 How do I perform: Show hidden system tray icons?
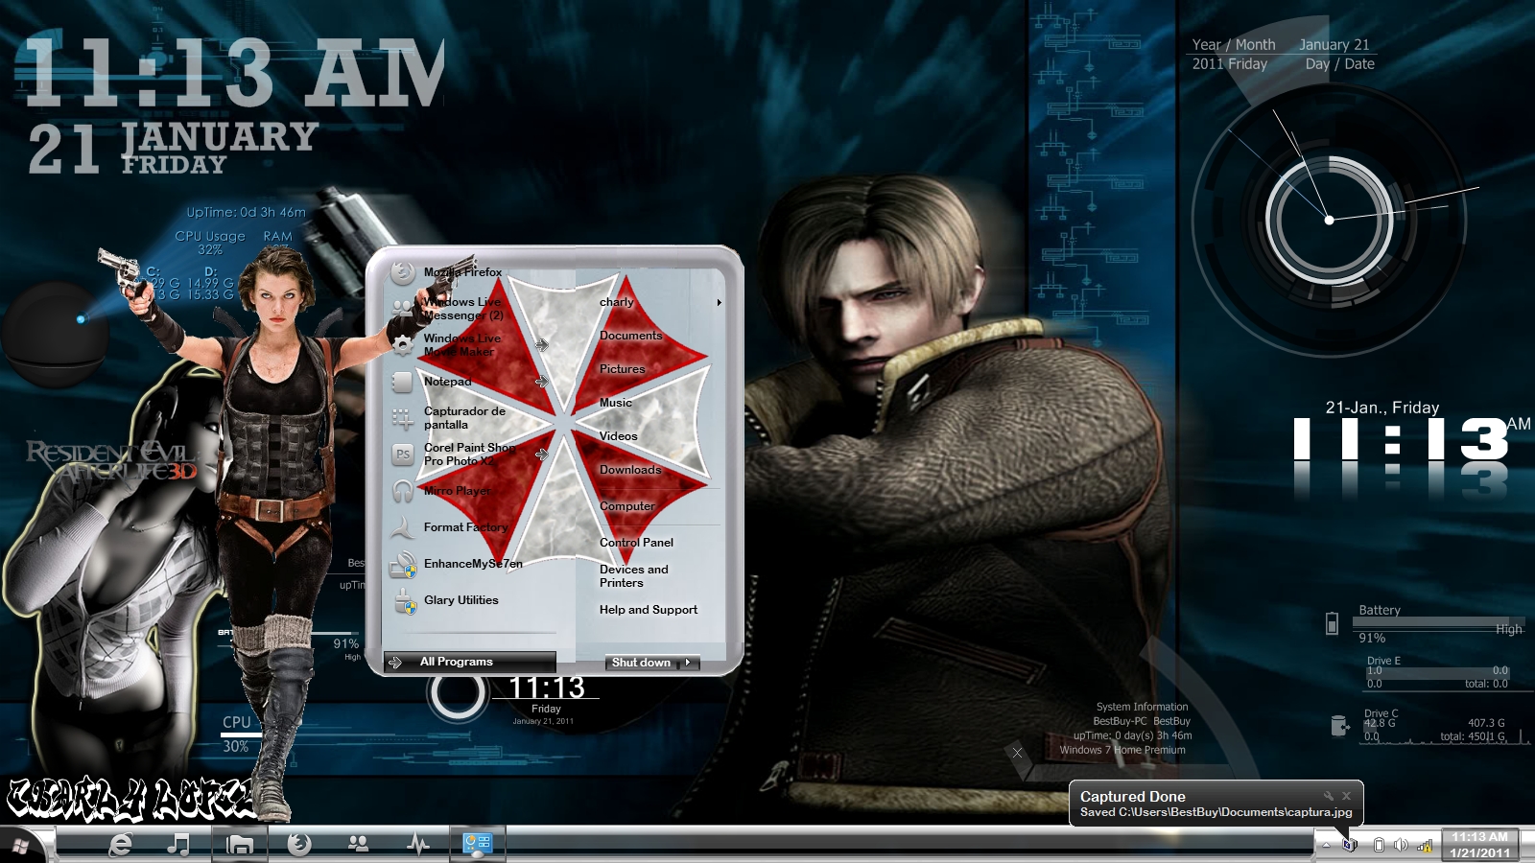point(1326,845)
